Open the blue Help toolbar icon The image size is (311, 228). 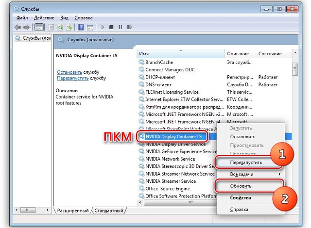click(81, 27)
